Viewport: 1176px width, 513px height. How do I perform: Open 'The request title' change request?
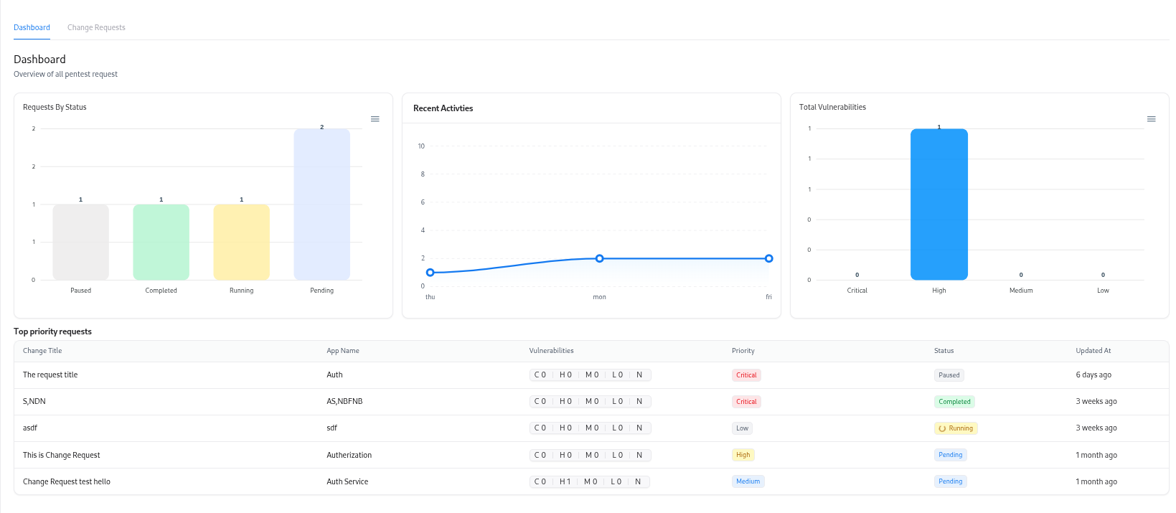[x=50, y=375]
